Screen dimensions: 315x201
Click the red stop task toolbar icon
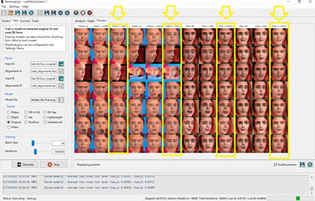click(x=83, y=13)
